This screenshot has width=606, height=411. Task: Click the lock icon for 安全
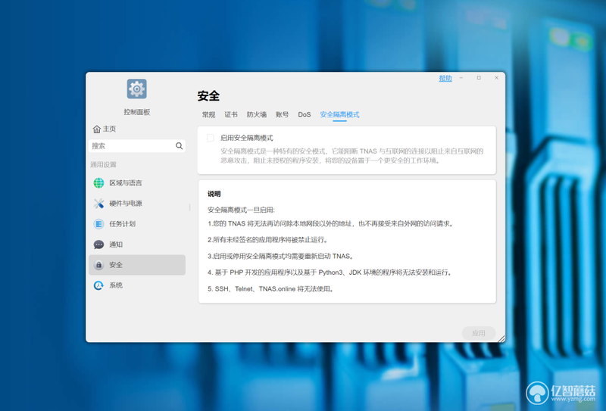pyautogui.click(x=99, y=265)
